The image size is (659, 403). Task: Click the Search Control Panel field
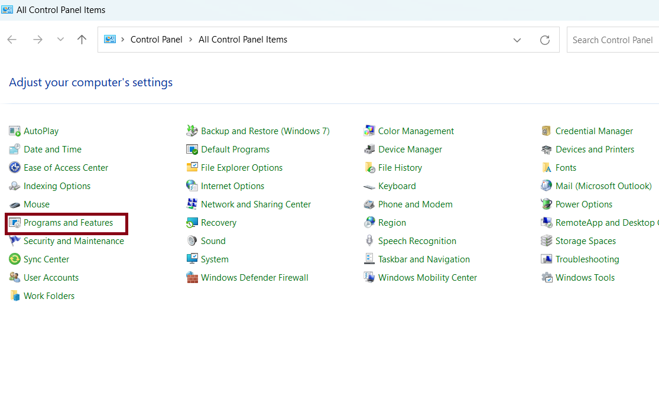tap(612, 40)
